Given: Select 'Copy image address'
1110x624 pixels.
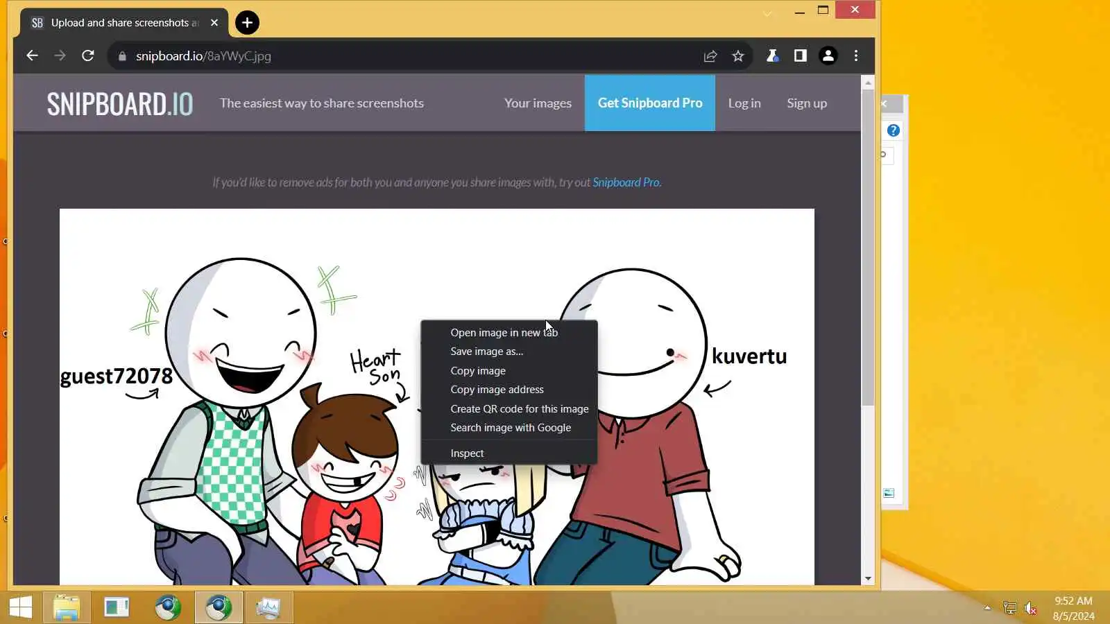Looking at the screenshot, I should pyautogui.click(x=509, y=390).
